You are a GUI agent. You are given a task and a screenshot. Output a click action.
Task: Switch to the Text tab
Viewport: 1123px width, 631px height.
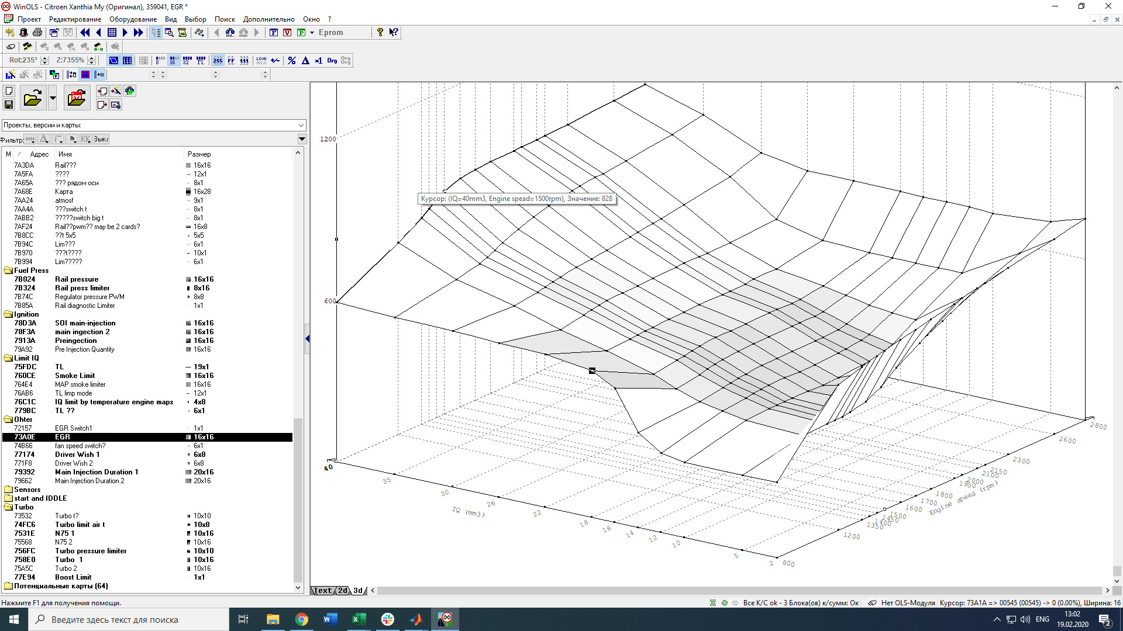pyautogui.click(x=323, y=591)
